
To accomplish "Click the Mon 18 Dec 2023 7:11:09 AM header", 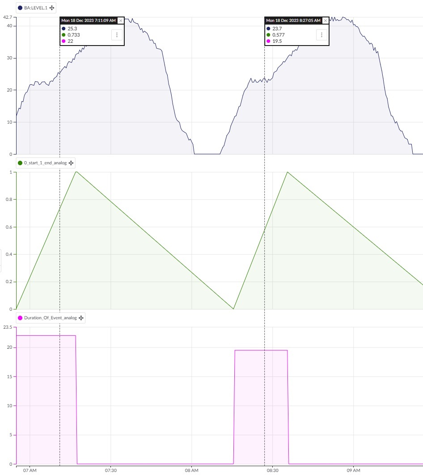I will [x=89, y=21].
